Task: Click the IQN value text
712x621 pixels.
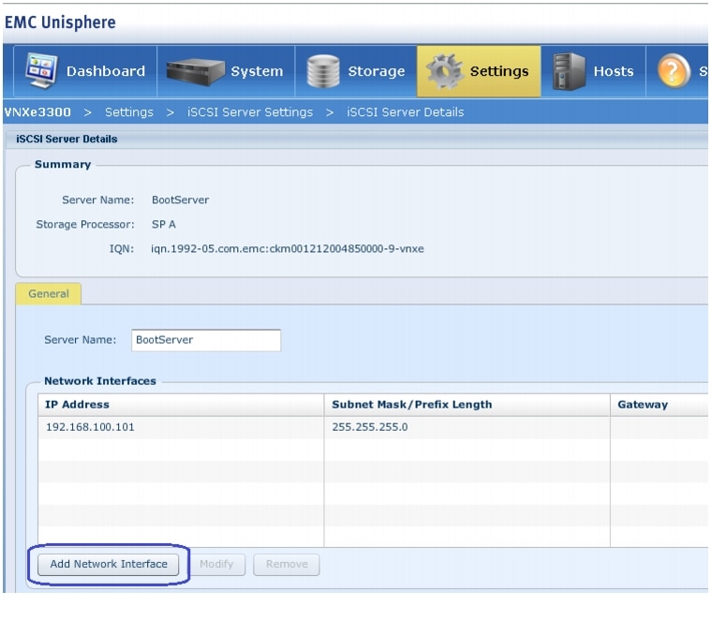Action: point(288,249)
